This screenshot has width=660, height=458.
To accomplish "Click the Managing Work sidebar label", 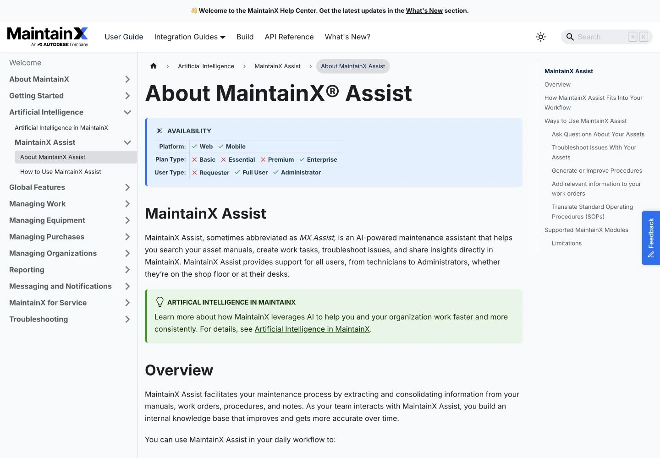I will pos(37,204).
